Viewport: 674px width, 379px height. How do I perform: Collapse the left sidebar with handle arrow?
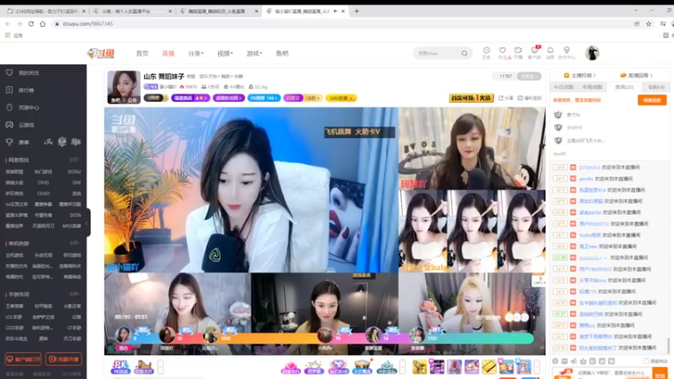(88, 222)
